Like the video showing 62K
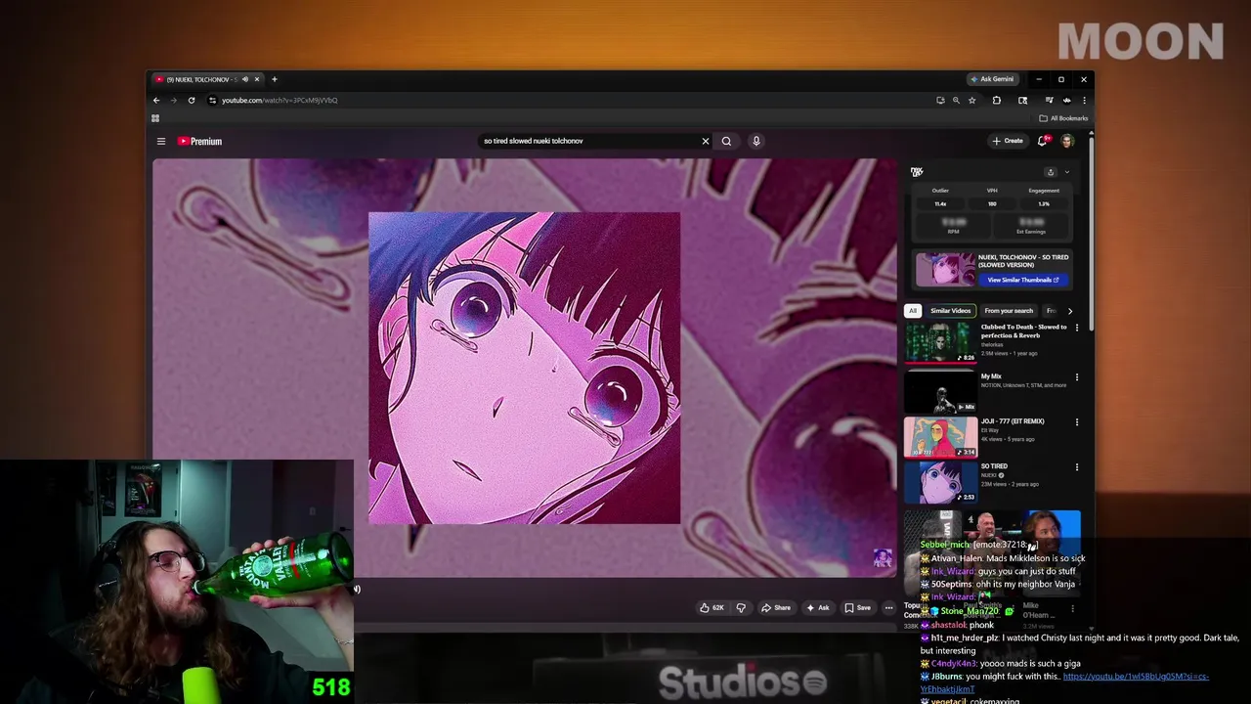Image resolution: width=1251 pixels, height=704 pixels. click(x=712, y=607)
